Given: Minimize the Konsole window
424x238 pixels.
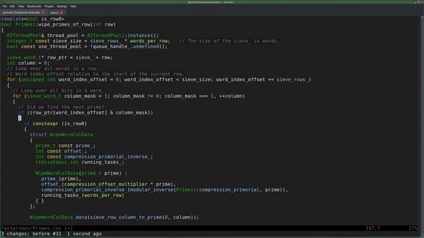Looking at the screenshot, I should tap(415, 2).
